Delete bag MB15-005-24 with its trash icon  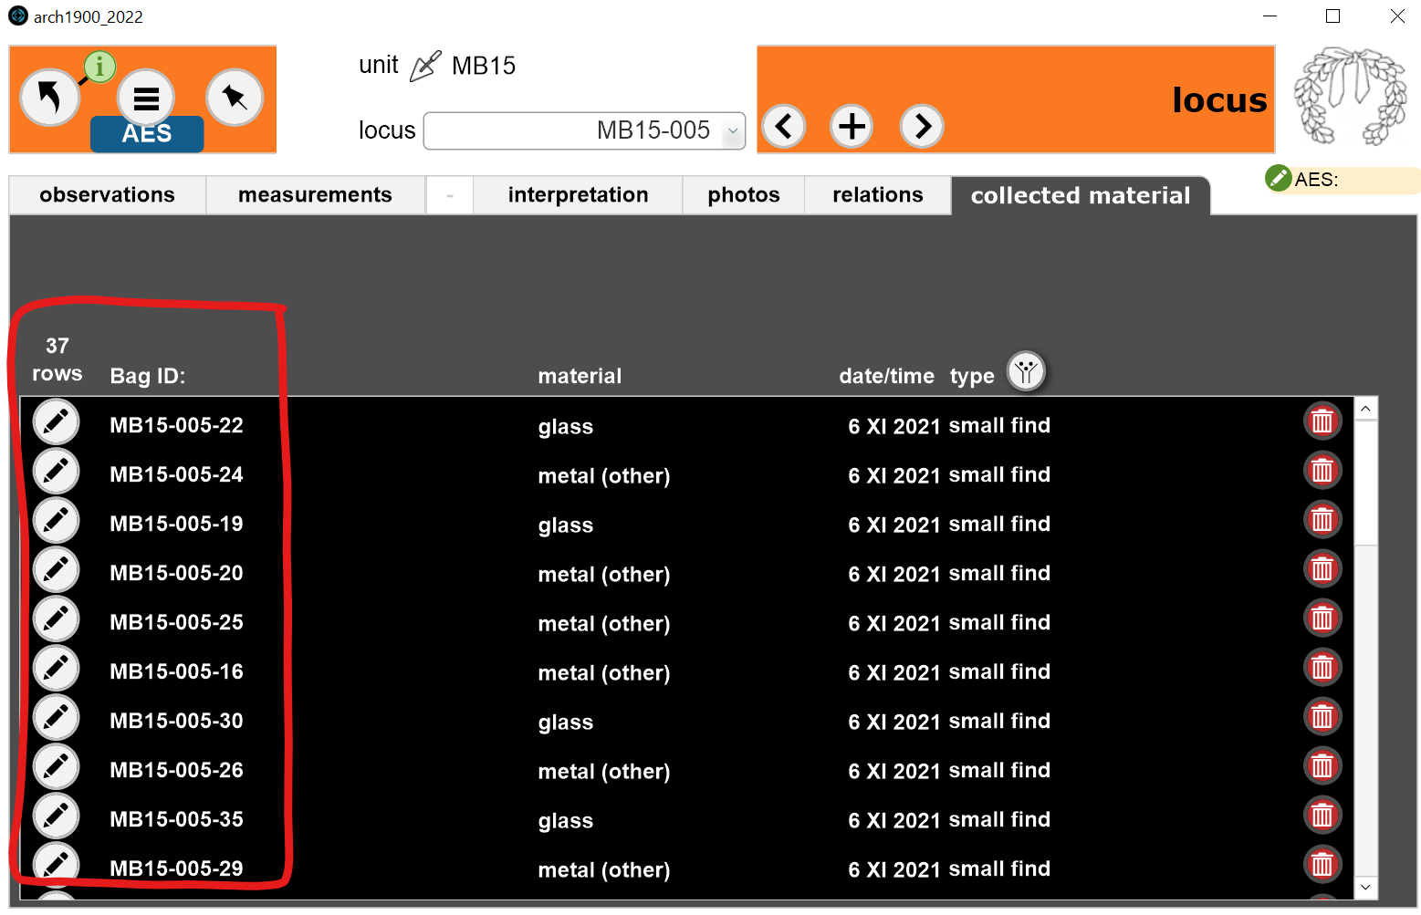(x=1322, y=470)
